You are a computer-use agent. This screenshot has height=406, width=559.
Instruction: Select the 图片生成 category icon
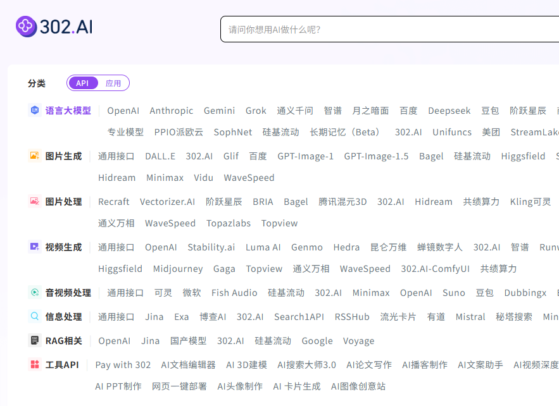pos(35,156)
